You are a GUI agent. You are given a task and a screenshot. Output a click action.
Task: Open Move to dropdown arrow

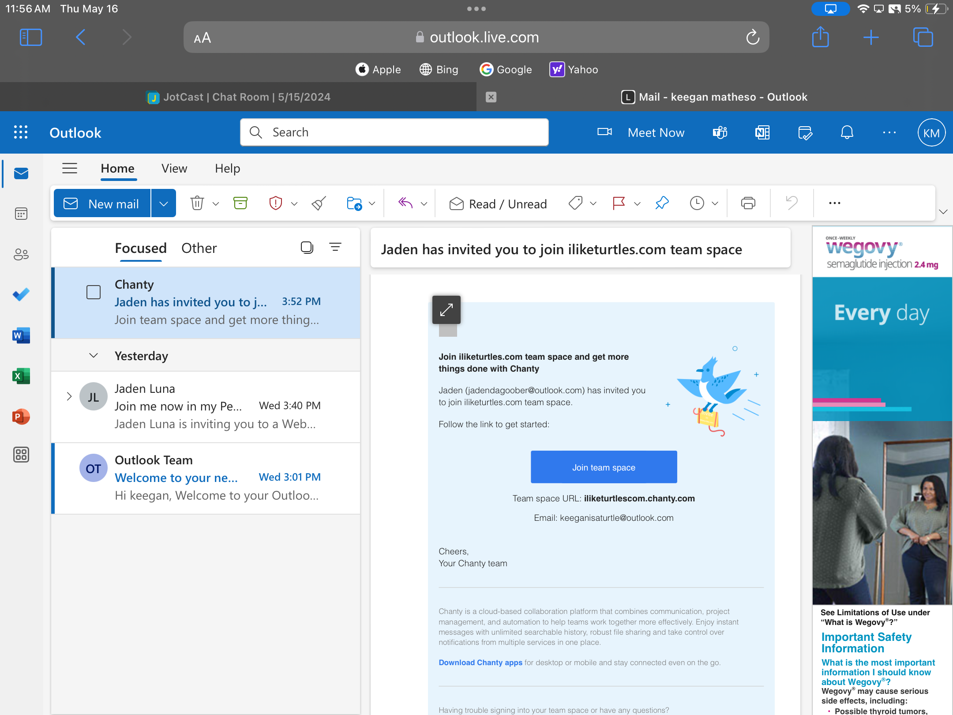point(372,203)
